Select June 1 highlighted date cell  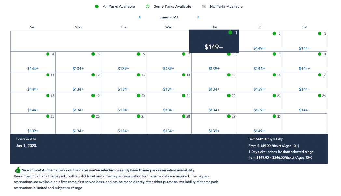[214, 41]
